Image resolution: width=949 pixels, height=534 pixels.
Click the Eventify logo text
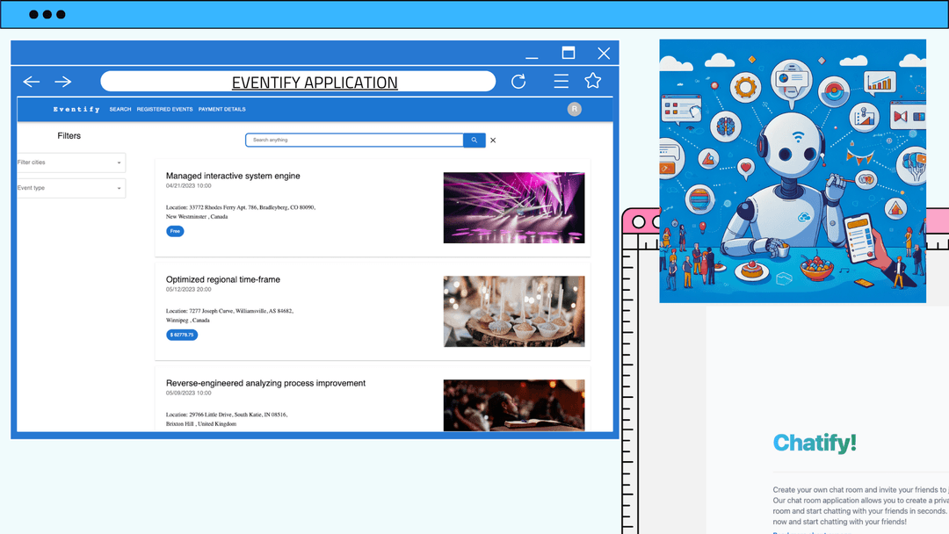[76, 110]
